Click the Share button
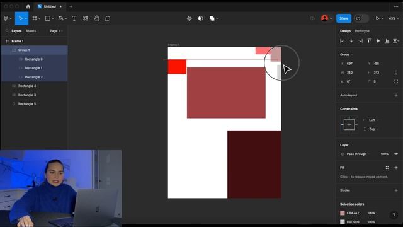Image resolution: width=403 pixels, height=227 pixels. (x=344, y=18)
